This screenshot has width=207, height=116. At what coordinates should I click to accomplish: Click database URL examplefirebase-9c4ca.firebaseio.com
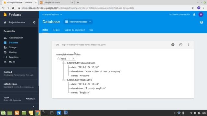[x=84, y=45]
